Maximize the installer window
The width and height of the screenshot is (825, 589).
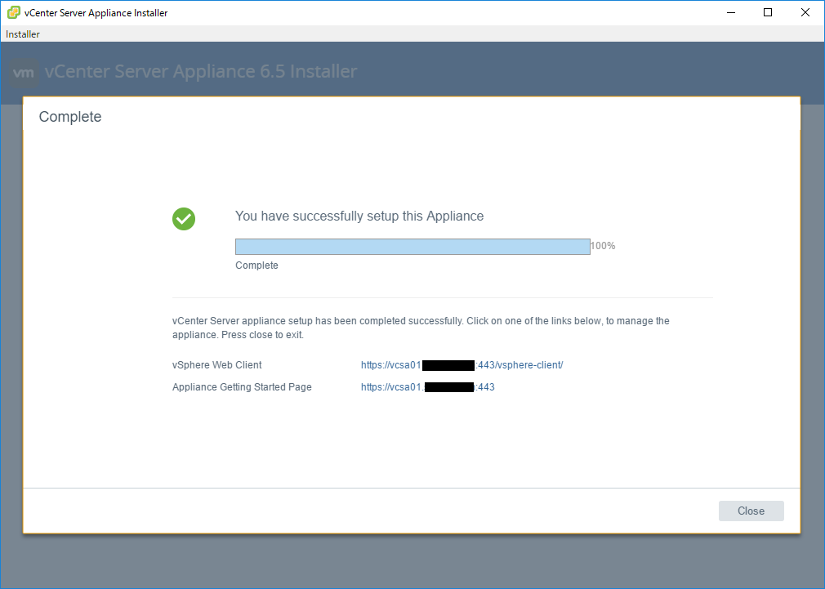point(768,12)
